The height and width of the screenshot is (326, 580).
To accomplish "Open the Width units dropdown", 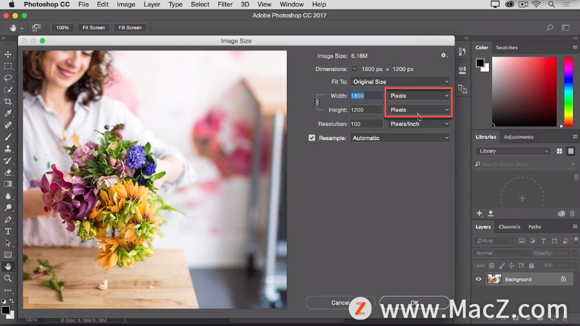I will click(419, 96).
